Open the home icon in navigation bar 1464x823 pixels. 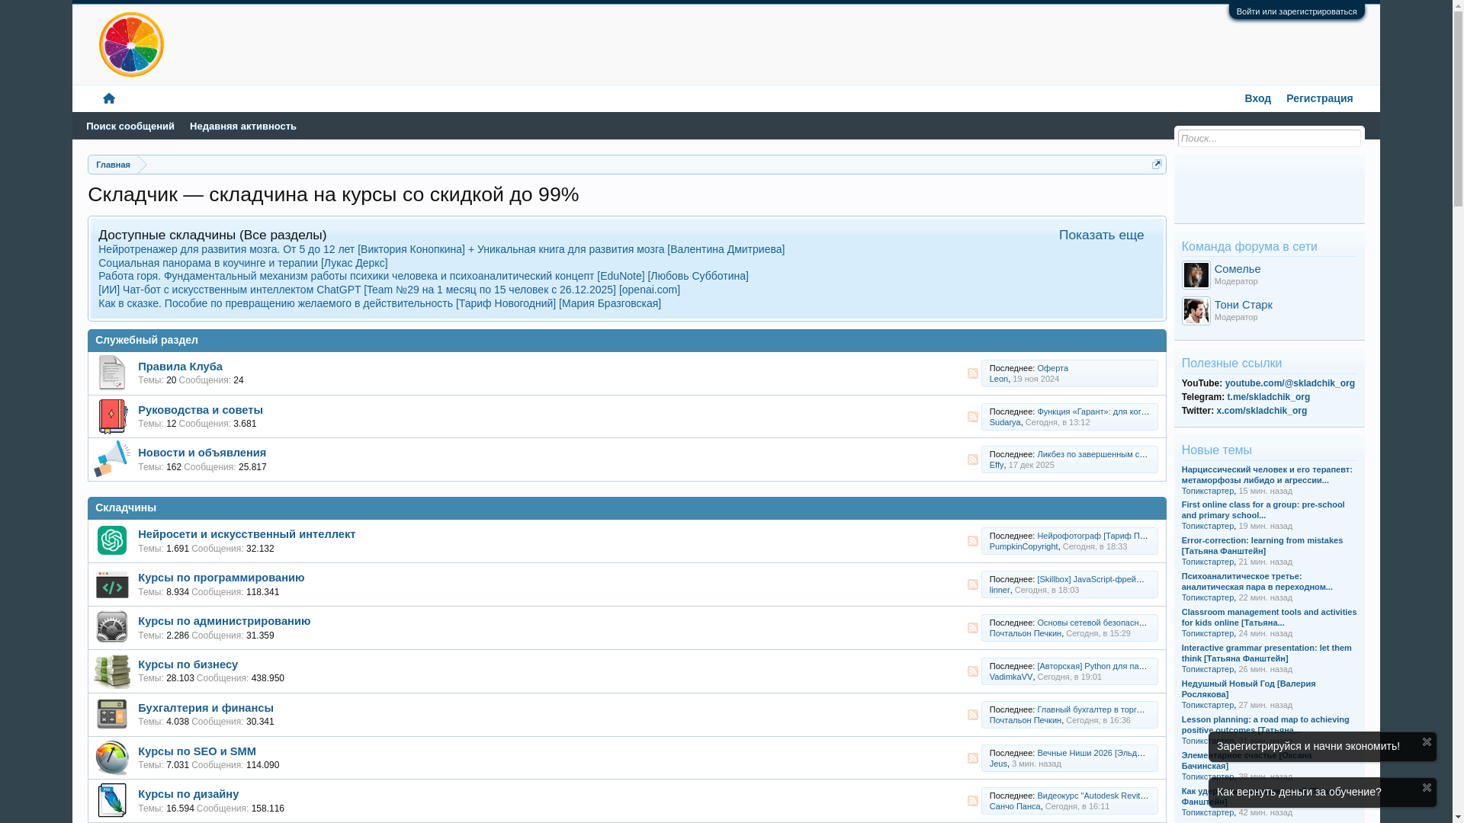coord(109,98)
